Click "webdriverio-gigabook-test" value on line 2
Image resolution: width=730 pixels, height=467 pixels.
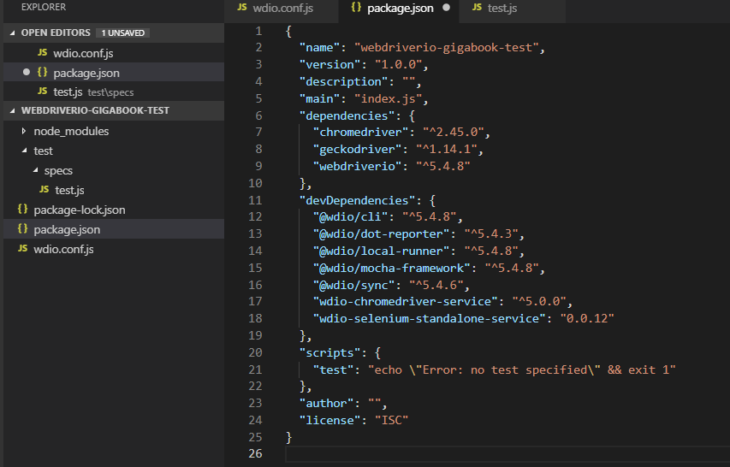pos(446,47)
